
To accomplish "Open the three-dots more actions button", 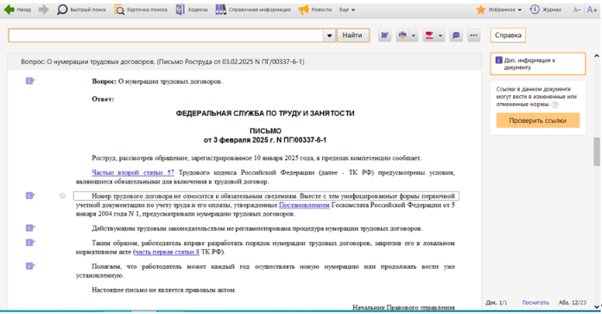I will pyautogui.click(x=474, y=35).
